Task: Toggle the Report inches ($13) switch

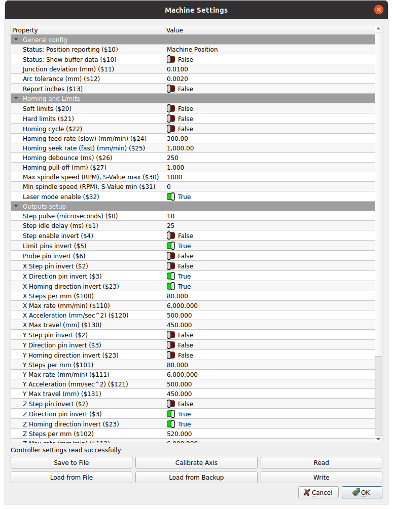Action: point(171,89)
